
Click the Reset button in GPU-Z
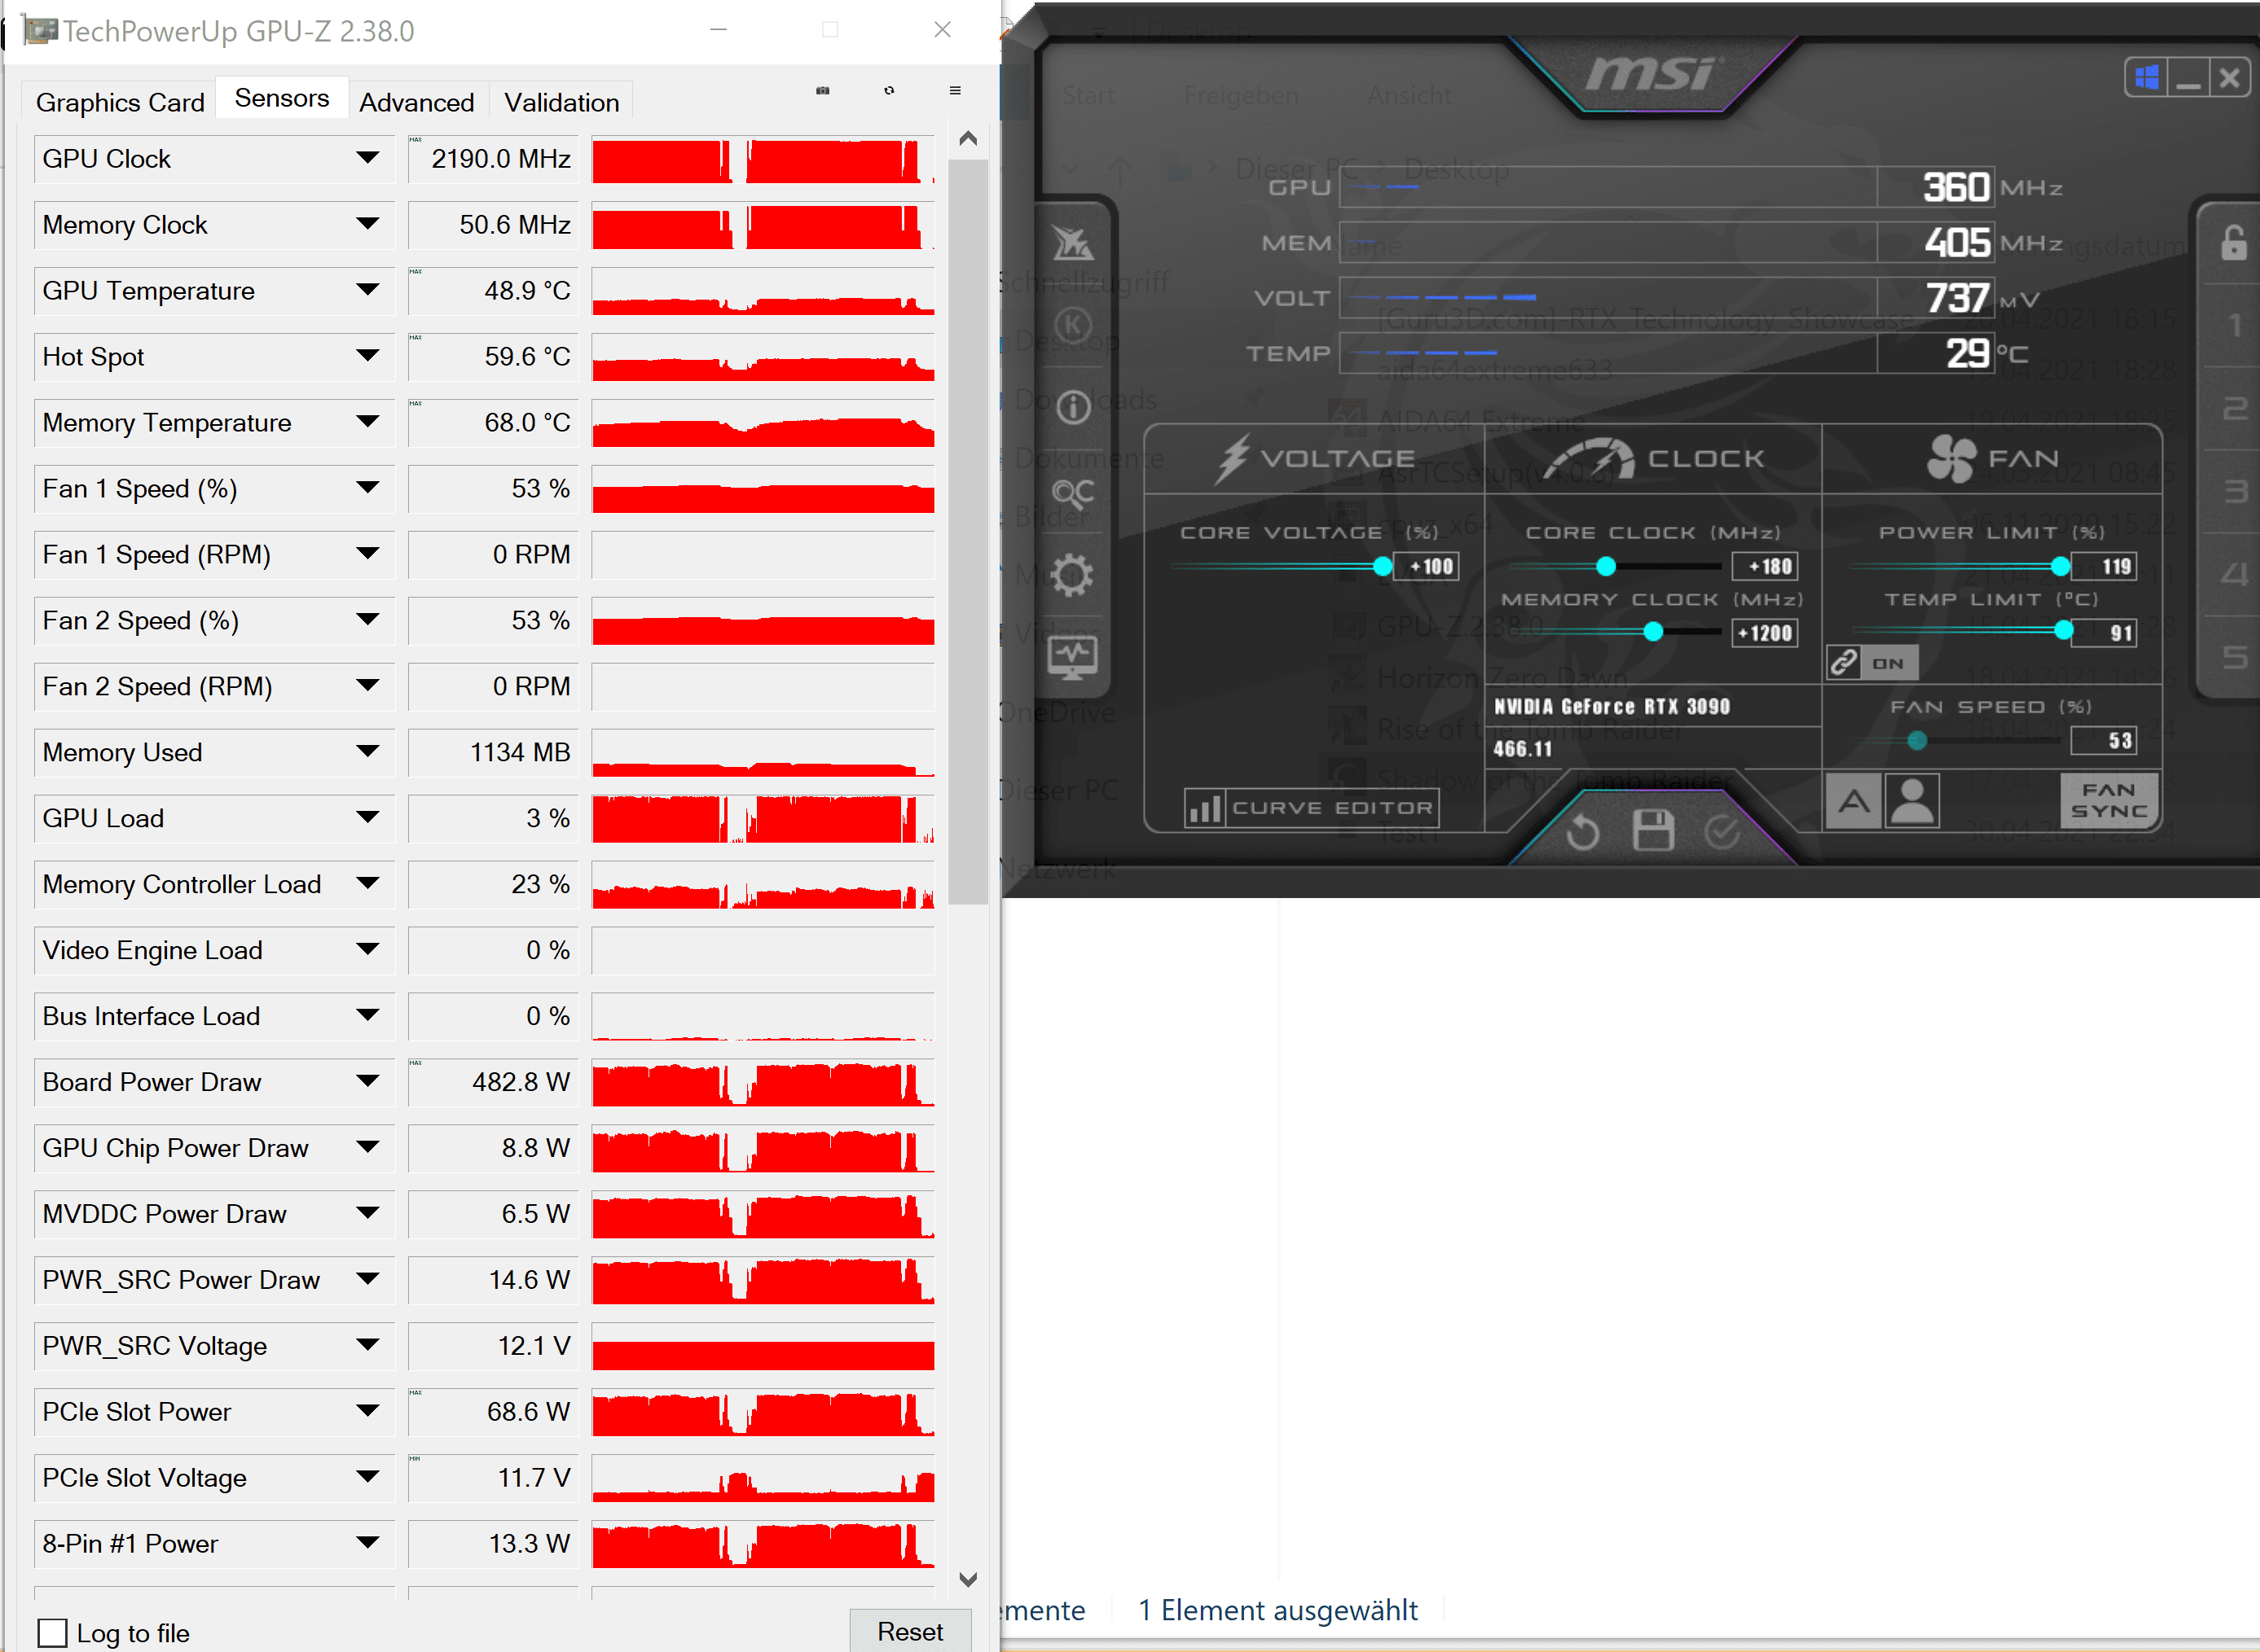[909, 1631]
